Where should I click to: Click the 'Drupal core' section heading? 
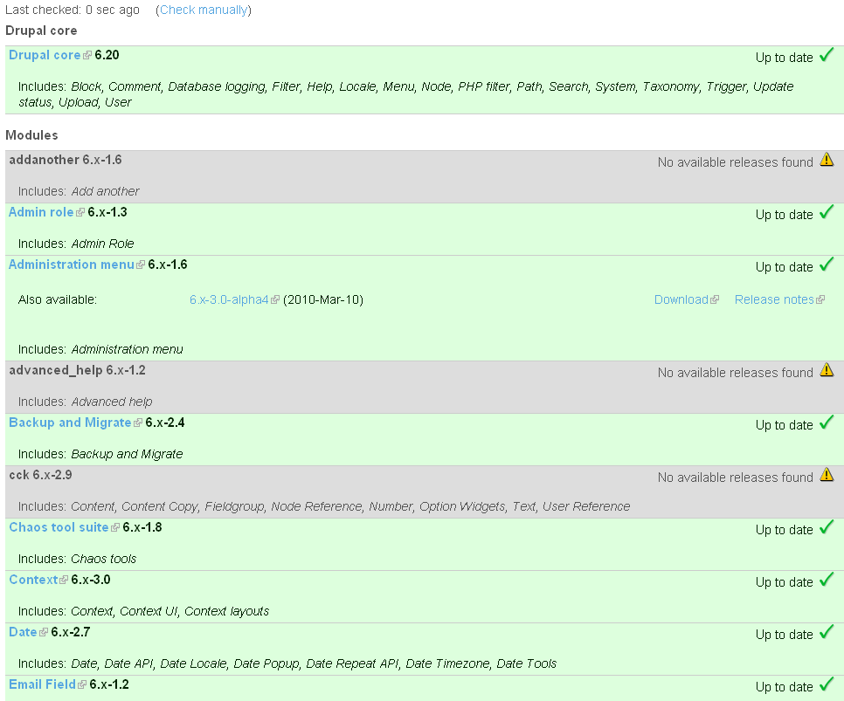pyautogui.click(x=41, y=31)
